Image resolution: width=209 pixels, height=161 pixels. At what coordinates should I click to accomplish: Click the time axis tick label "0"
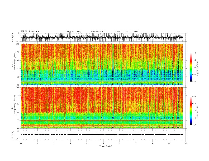(21, 143)
